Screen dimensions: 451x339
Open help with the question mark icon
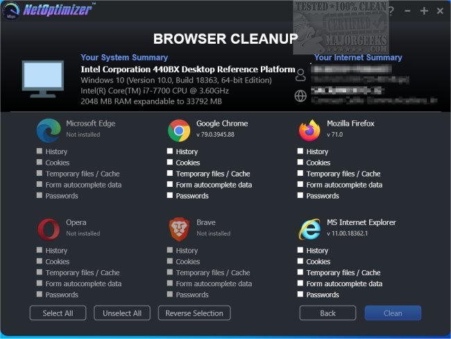(391, 11)
